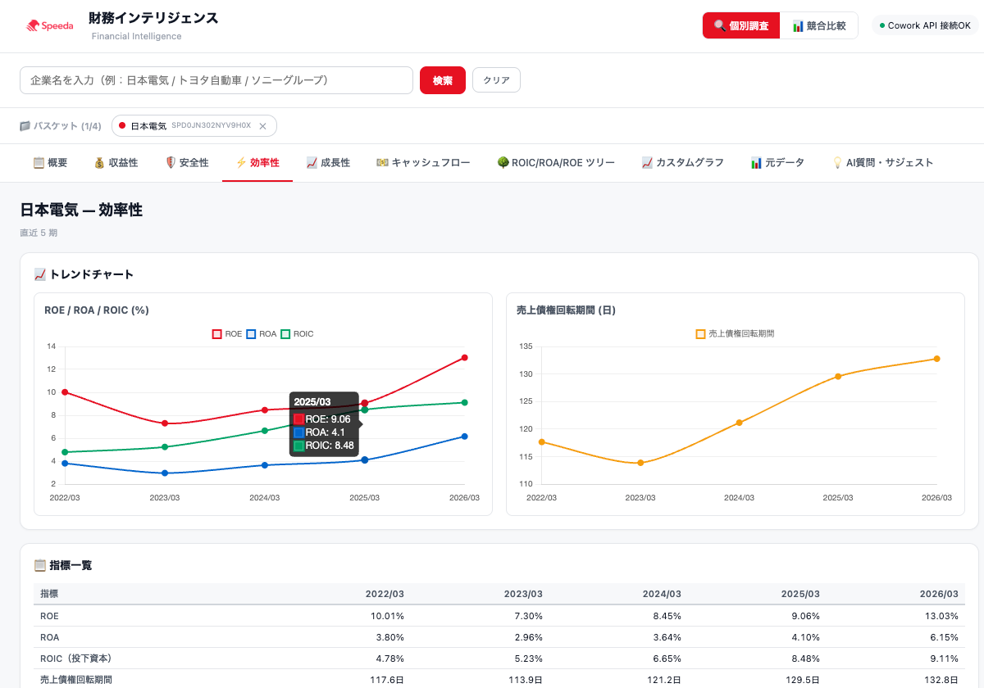
Task: Click the 指標一覧 section heading
Action: [x=63, y=565]
